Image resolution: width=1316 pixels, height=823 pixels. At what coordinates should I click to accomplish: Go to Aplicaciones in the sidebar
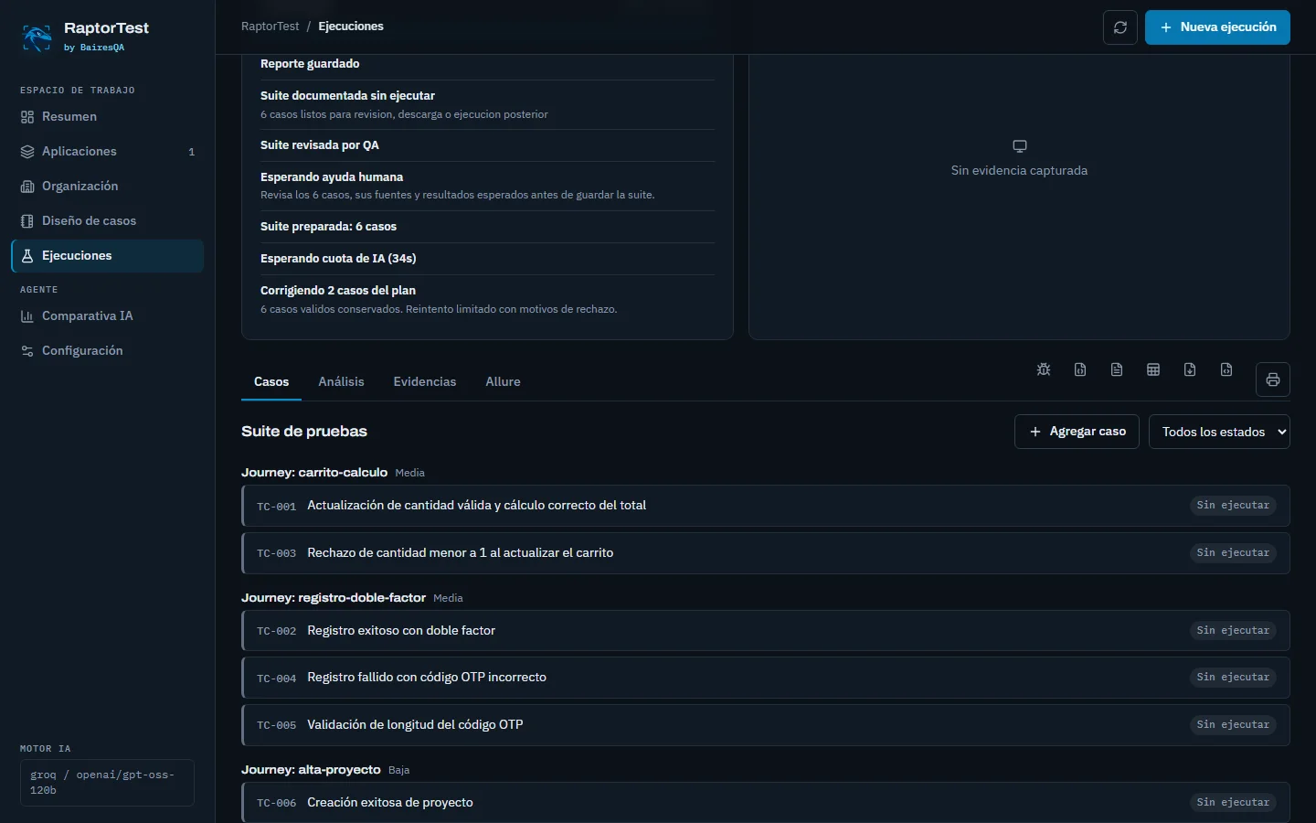coord(107,152)
